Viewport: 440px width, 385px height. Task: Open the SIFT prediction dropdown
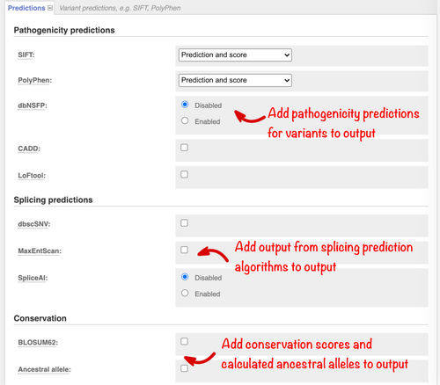235,55
